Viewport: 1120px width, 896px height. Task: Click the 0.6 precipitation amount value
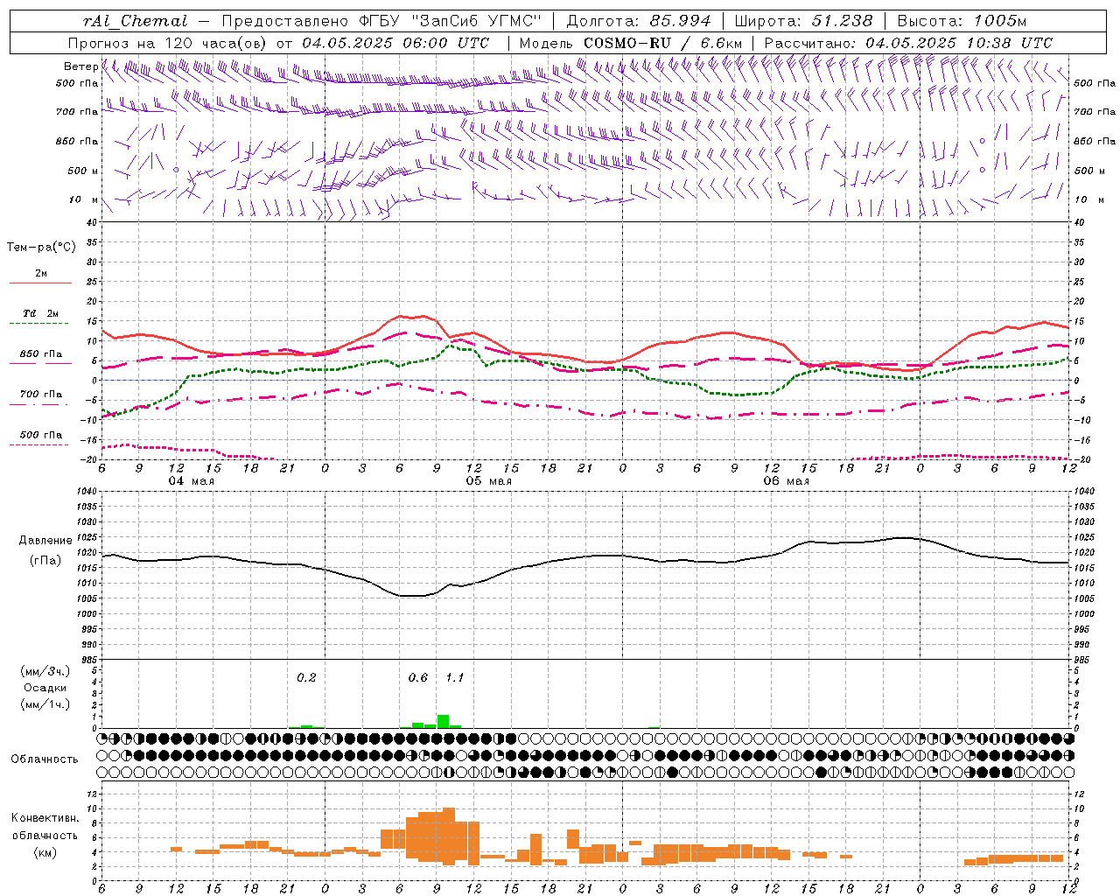point(418,678)
